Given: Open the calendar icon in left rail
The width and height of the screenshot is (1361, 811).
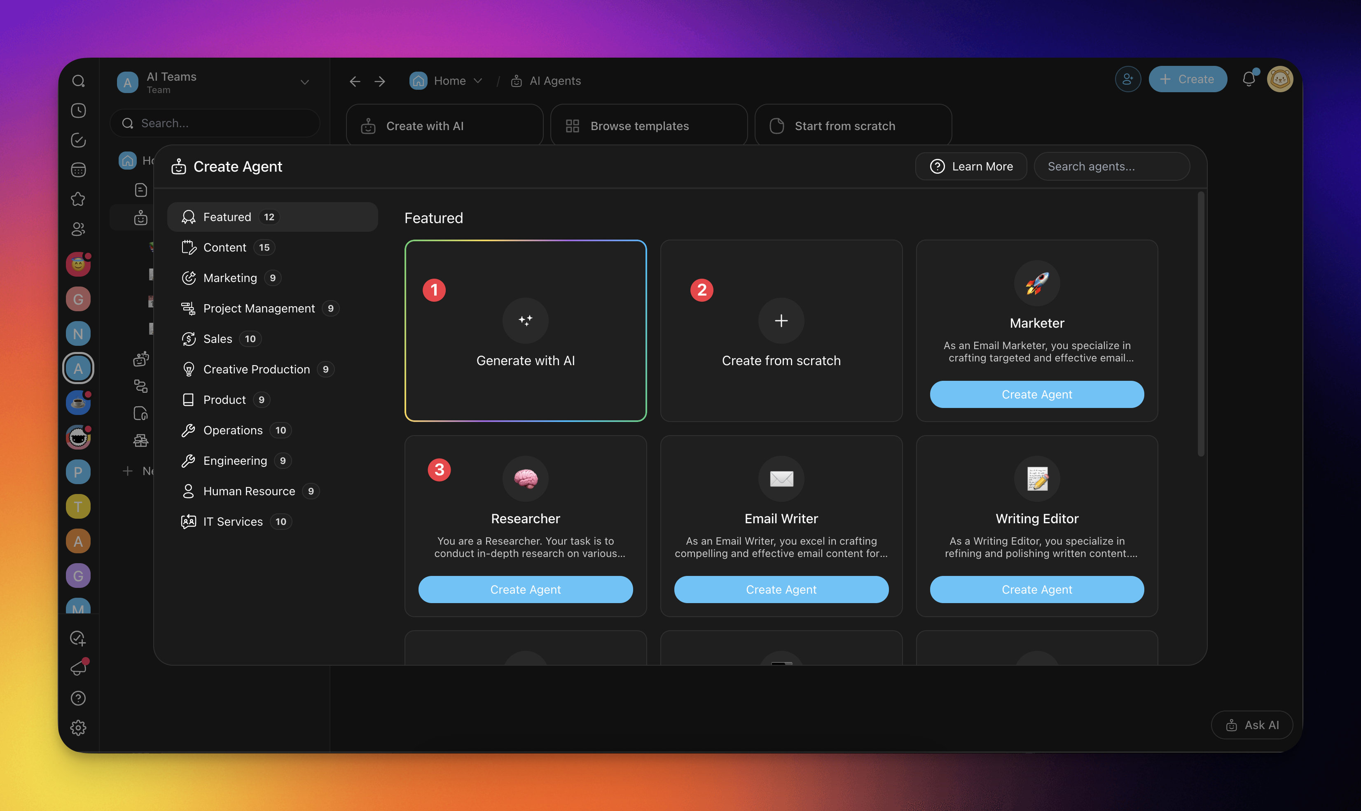Looking at the screenshot, I should click(78, 170).
